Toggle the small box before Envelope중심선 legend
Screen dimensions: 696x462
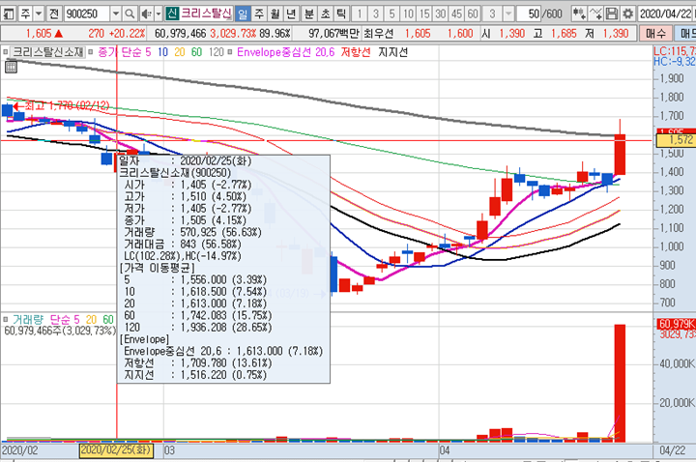230,52
